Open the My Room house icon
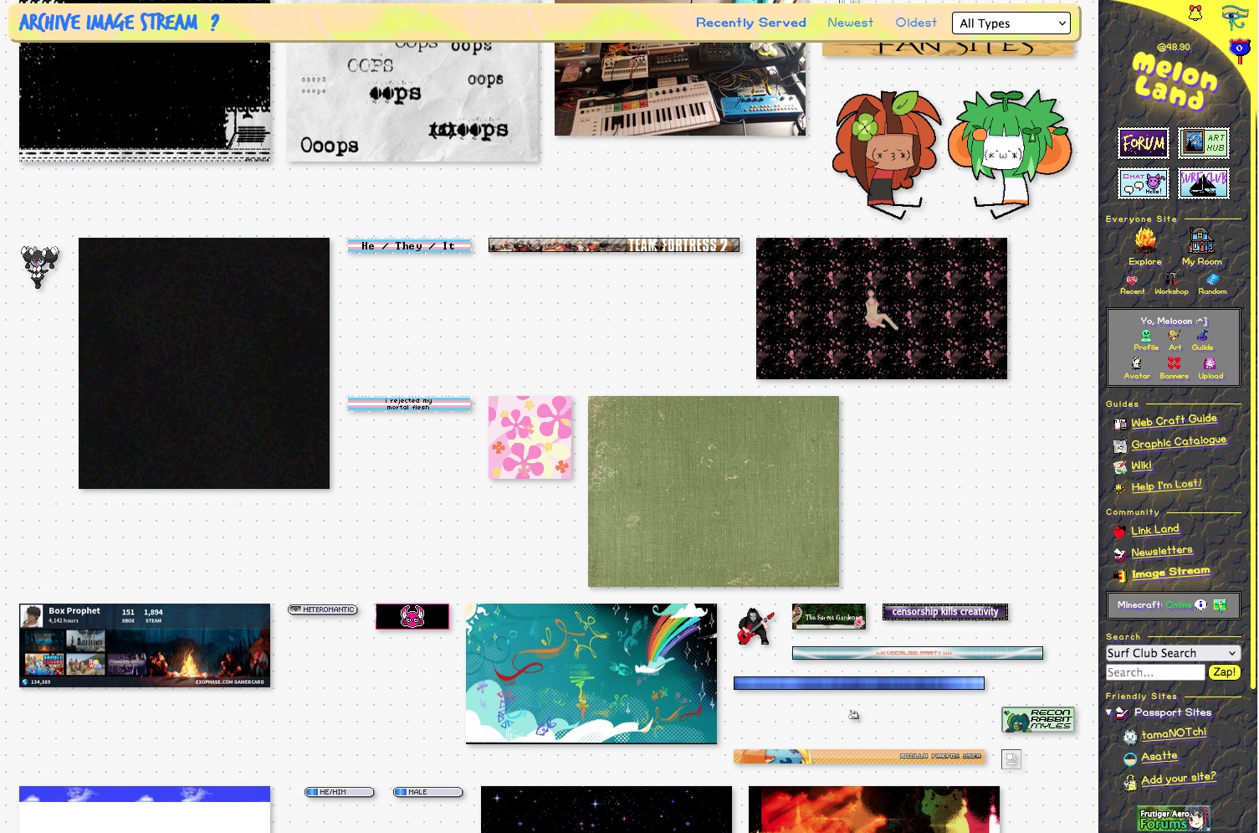Image resolution: width=1259 pixels, height=833 pixels. 1201,241
